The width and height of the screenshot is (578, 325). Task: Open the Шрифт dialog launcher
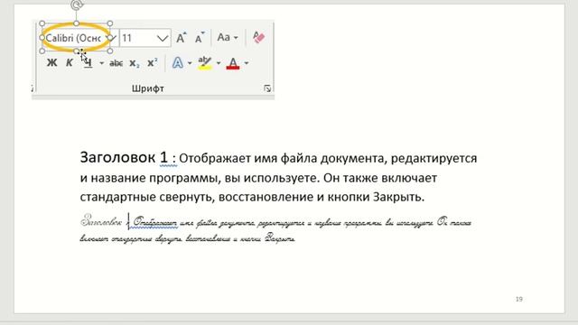coord(267,88)
